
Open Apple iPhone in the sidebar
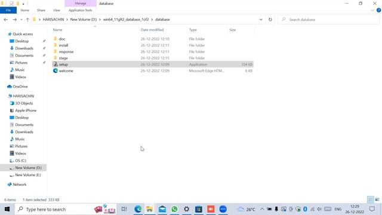point(26,110)
